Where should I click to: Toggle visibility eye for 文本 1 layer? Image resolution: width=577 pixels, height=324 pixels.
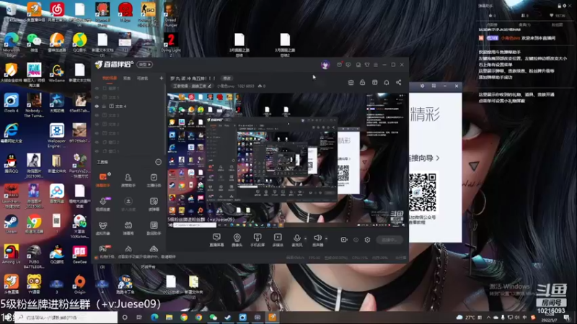(x=97, y=133)
